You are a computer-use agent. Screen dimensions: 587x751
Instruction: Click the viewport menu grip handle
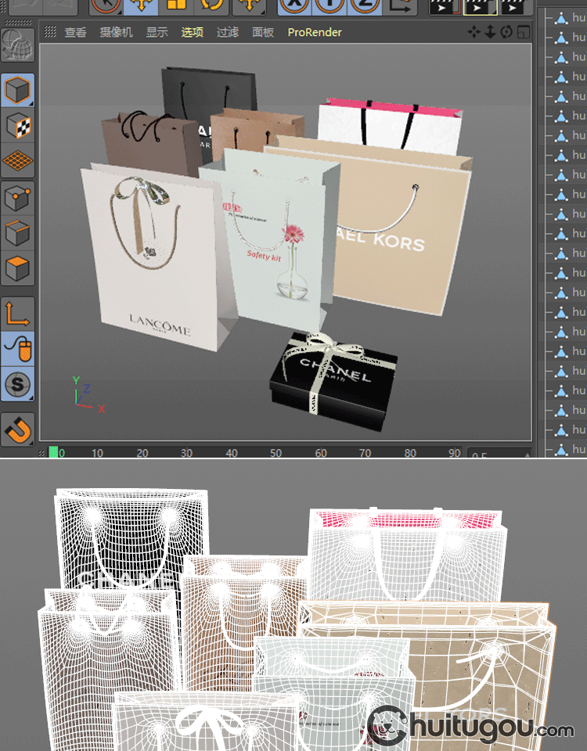tap(50, 31)
